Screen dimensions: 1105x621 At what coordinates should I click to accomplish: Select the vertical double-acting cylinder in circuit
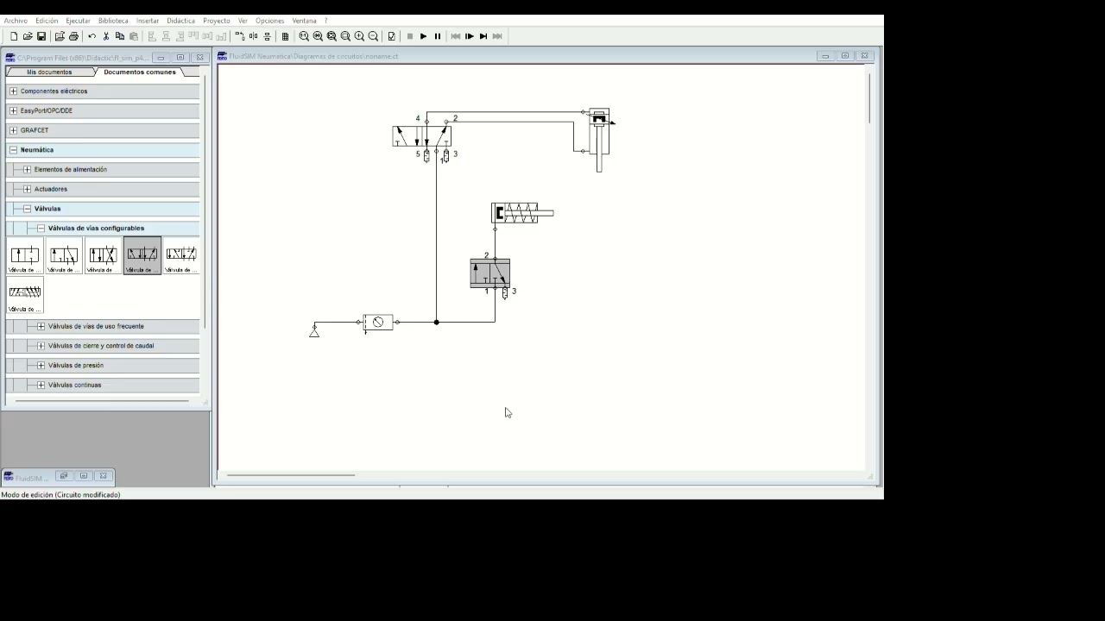tap(599, 140)
